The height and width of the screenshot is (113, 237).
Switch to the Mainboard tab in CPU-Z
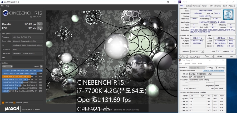196,6
